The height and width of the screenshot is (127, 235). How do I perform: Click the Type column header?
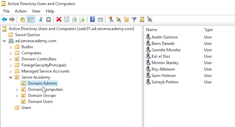[x=209, y=30]
